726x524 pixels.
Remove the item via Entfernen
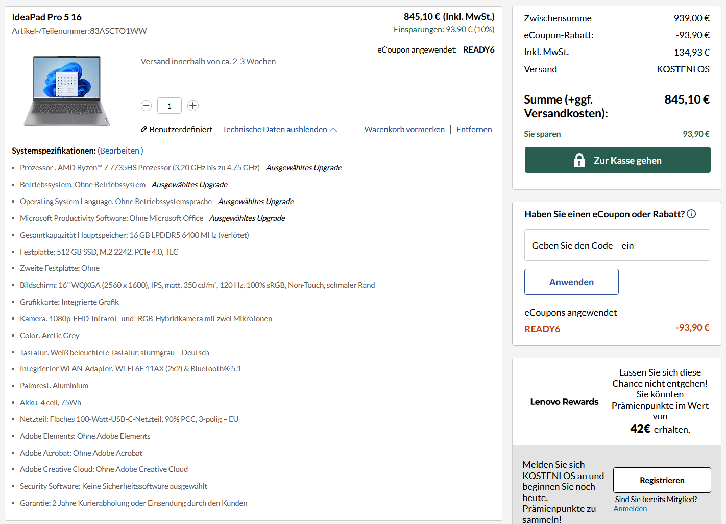click(474, 129)
